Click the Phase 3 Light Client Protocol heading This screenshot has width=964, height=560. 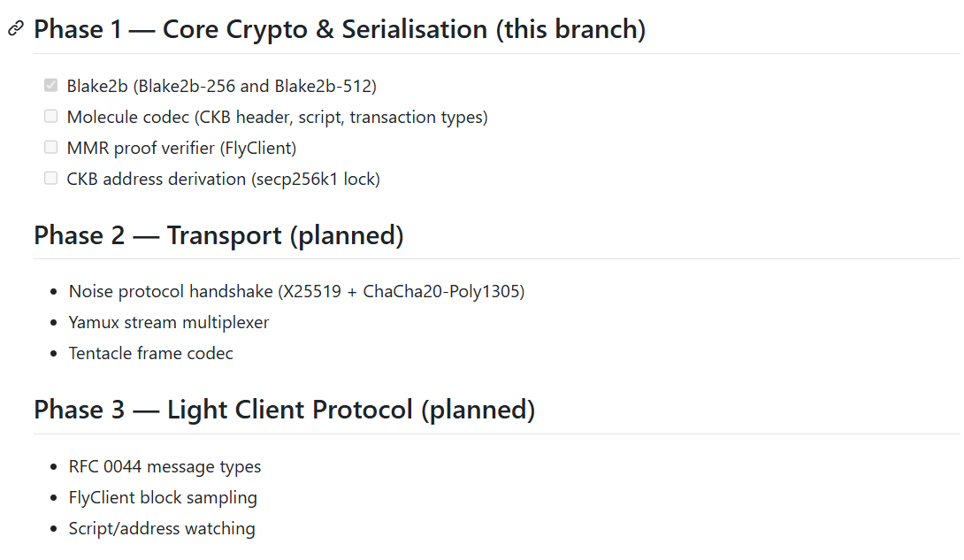284,410
